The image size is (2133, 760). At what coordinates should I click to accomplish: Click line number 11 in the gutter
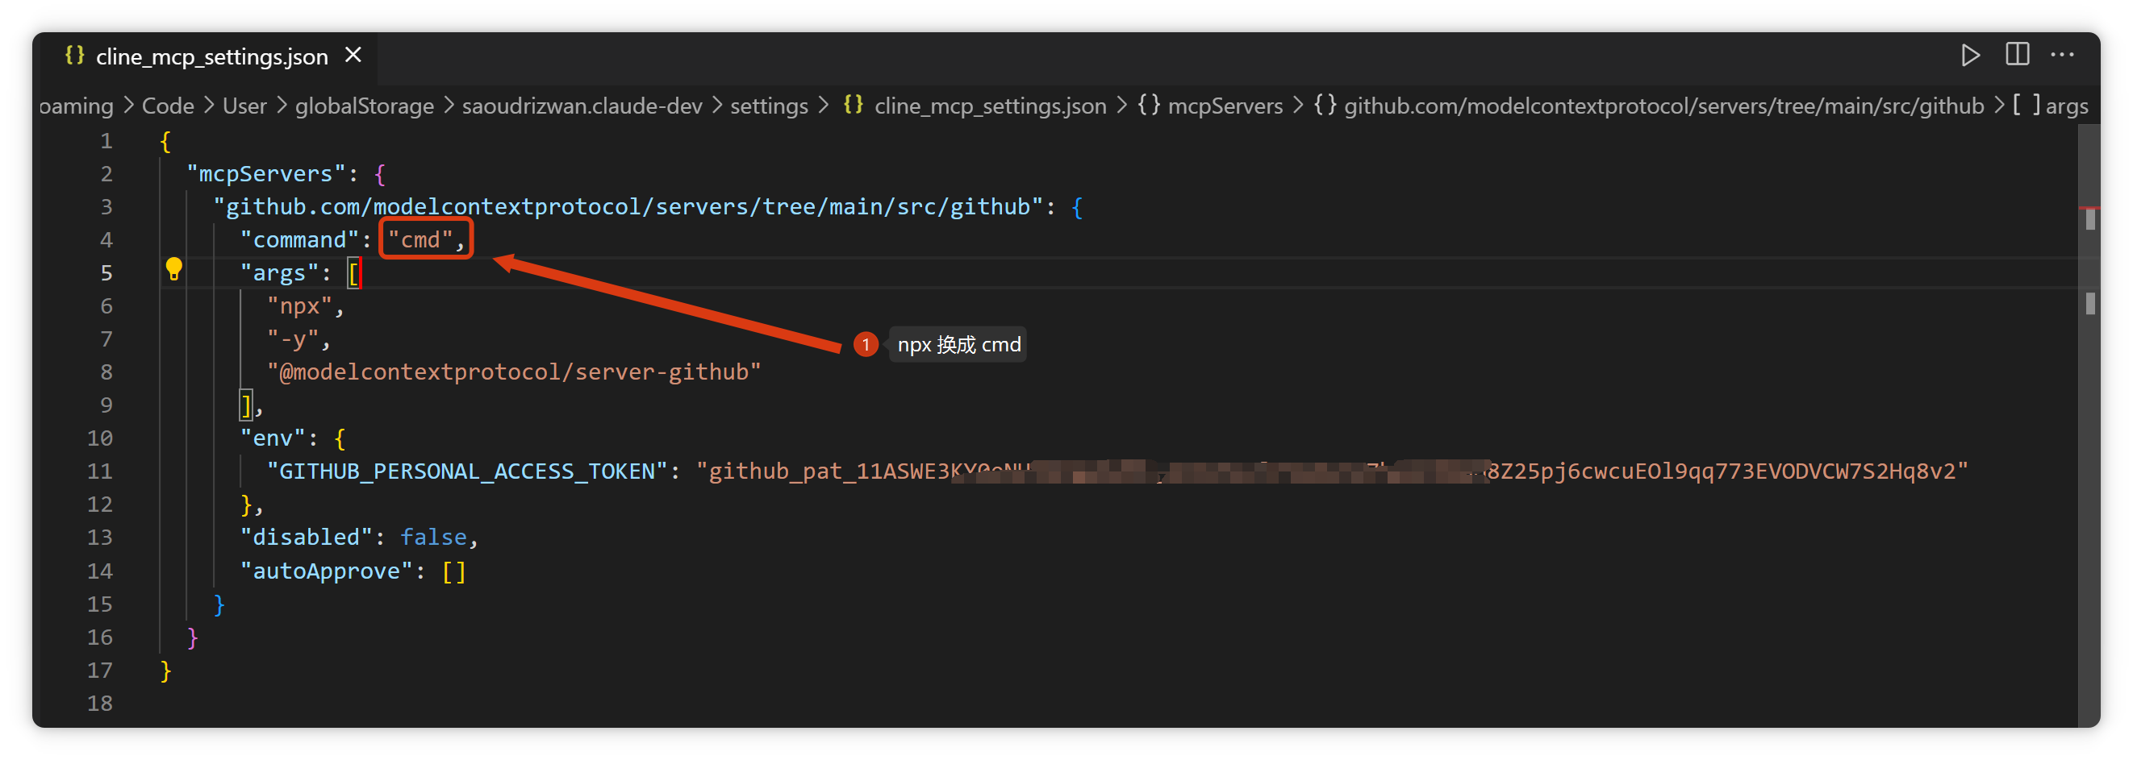(100, 471)
